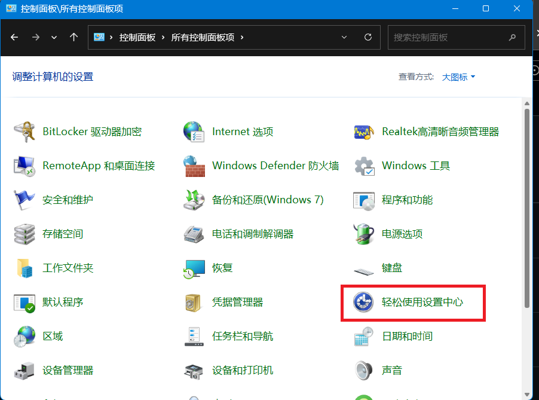Expand chevron before 控制面板 breadcrumb
539x400 pixels.
[111, 37]
